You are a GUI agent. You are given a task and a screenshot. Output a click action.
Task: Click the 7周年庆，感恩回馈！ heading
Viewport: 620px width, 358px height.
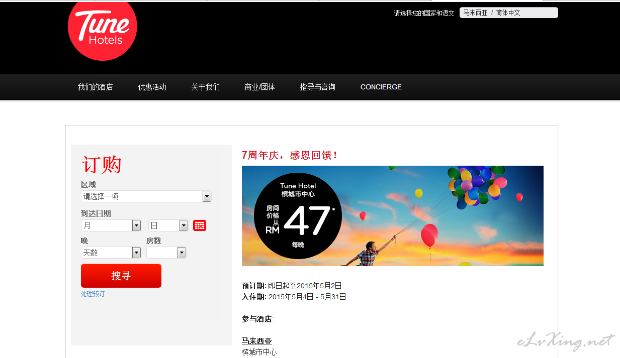coord(290,155)
